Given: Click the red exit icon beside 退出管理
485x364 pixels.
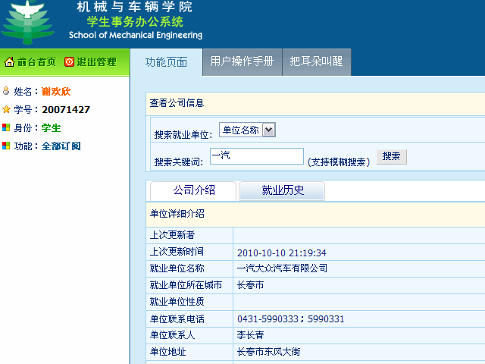Looking at the screenshot, I should click(69, 62).
